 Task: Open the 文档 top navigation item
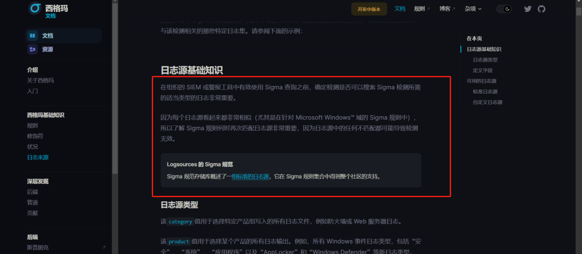pyautogui.click(x=400, y=9)
